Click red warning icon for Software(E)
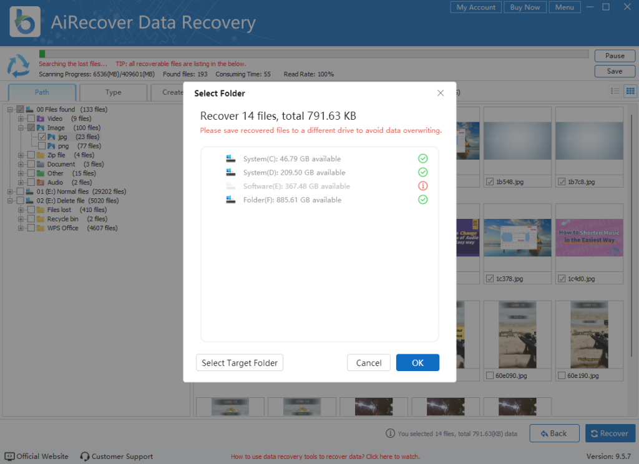The width and height of the screenshot is (639, 464). pos(422,186)
